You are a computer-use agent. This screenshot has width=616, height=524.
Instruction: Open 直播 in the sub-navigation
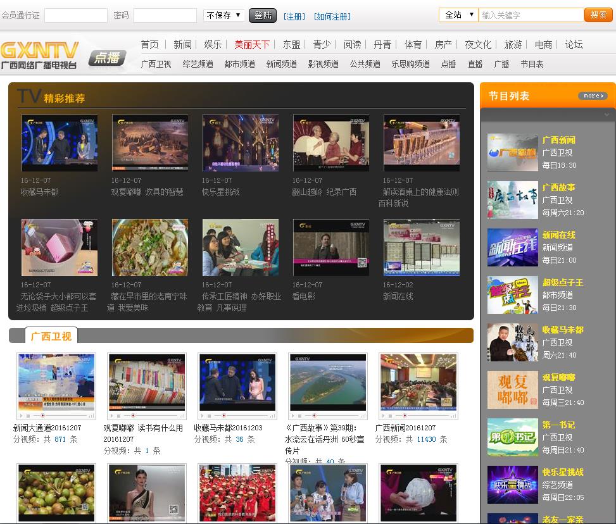click(475, 64)
